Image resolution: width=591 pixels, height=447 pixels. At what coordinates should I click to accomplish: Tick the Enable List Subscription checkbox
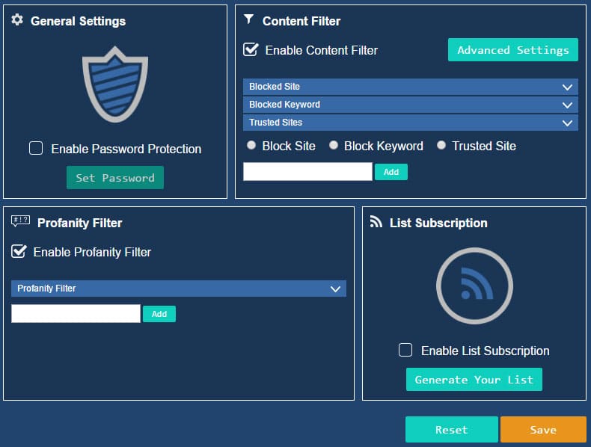[405, 350]
